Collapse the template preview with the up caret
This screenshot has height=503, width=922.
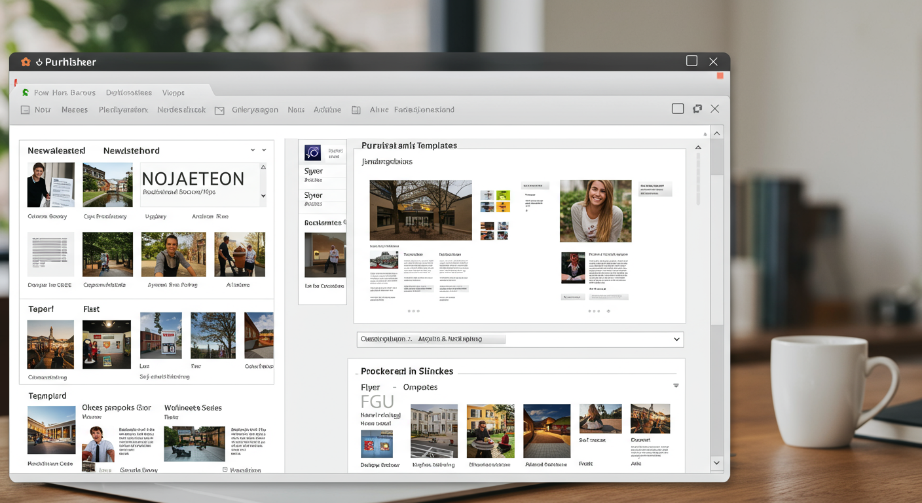[698, 147]
